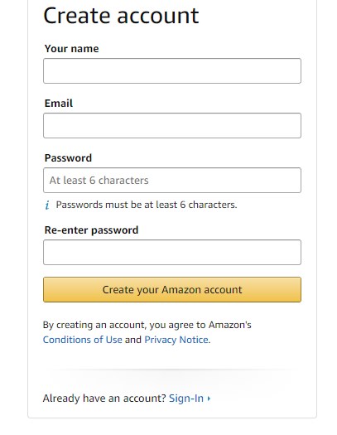
Task: Follow the Sign-In link
Action: [x=186, y=399]
